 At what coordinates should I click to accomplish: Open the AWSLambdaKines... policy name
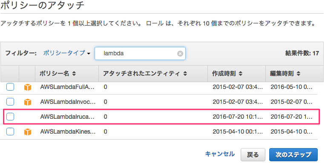[x=68, y=132]
